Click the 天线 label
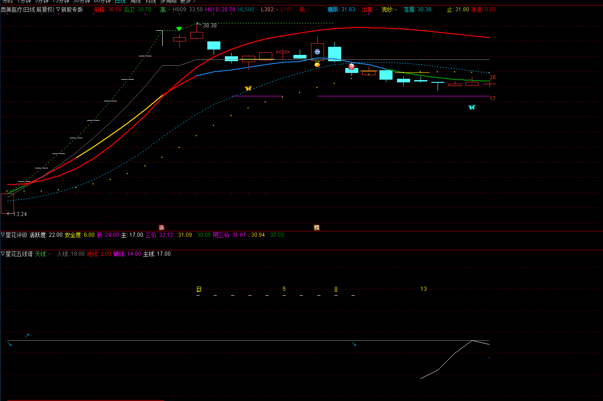The height and width of the screenshot is (401, 603). pyautogui.click(x=42, y=254)
